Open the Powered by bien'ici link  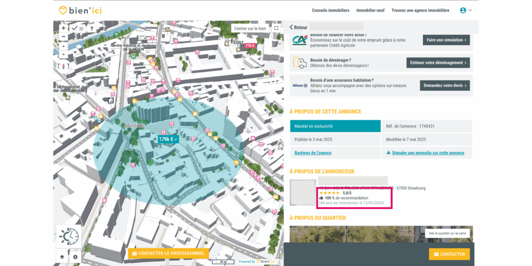pyautogui.click(x=258, y=262)
